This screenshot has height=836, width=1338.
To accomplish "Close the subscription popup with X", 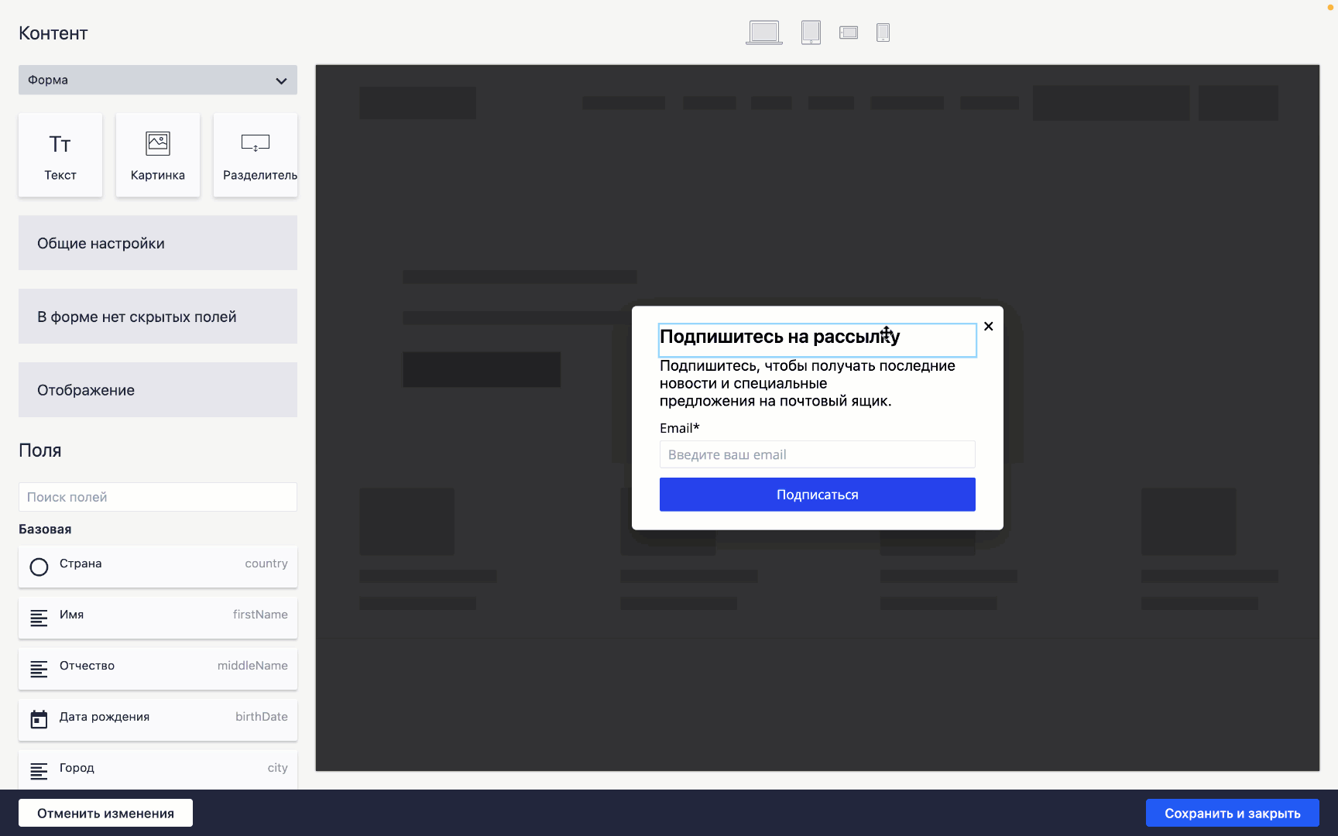I will [988, 327].
